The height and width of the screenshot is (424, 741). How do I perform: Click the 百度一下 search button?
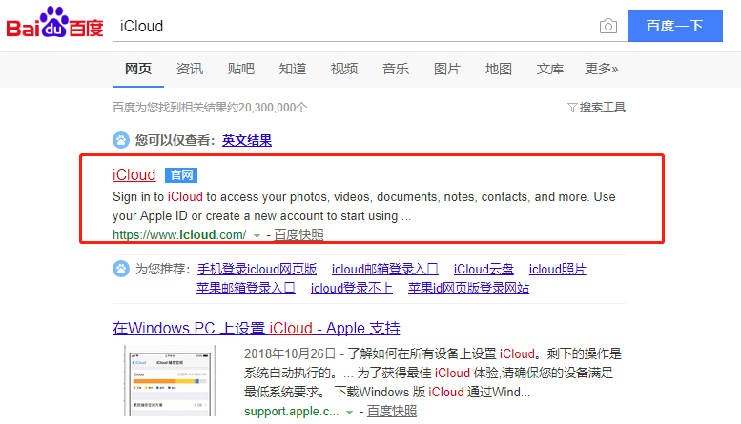pyautogui.click(x=675, y=26)
